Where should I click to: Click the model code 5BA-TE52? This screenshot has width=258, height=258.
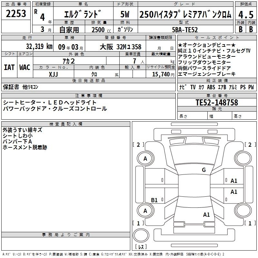(185, 30)
